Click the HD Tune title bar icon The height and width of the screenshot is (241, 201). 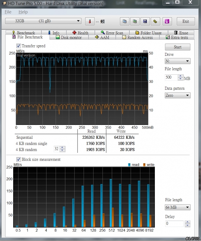coord(5,3)
